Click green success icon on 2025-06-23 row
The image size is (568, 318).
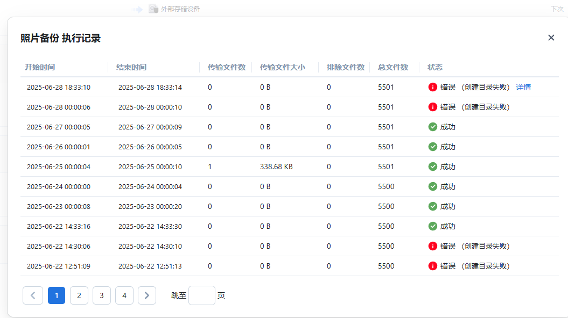(x=432, y=206)
